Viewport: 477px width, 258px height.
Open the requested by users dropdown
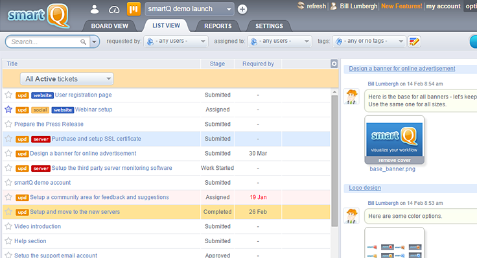coord(176,41)
